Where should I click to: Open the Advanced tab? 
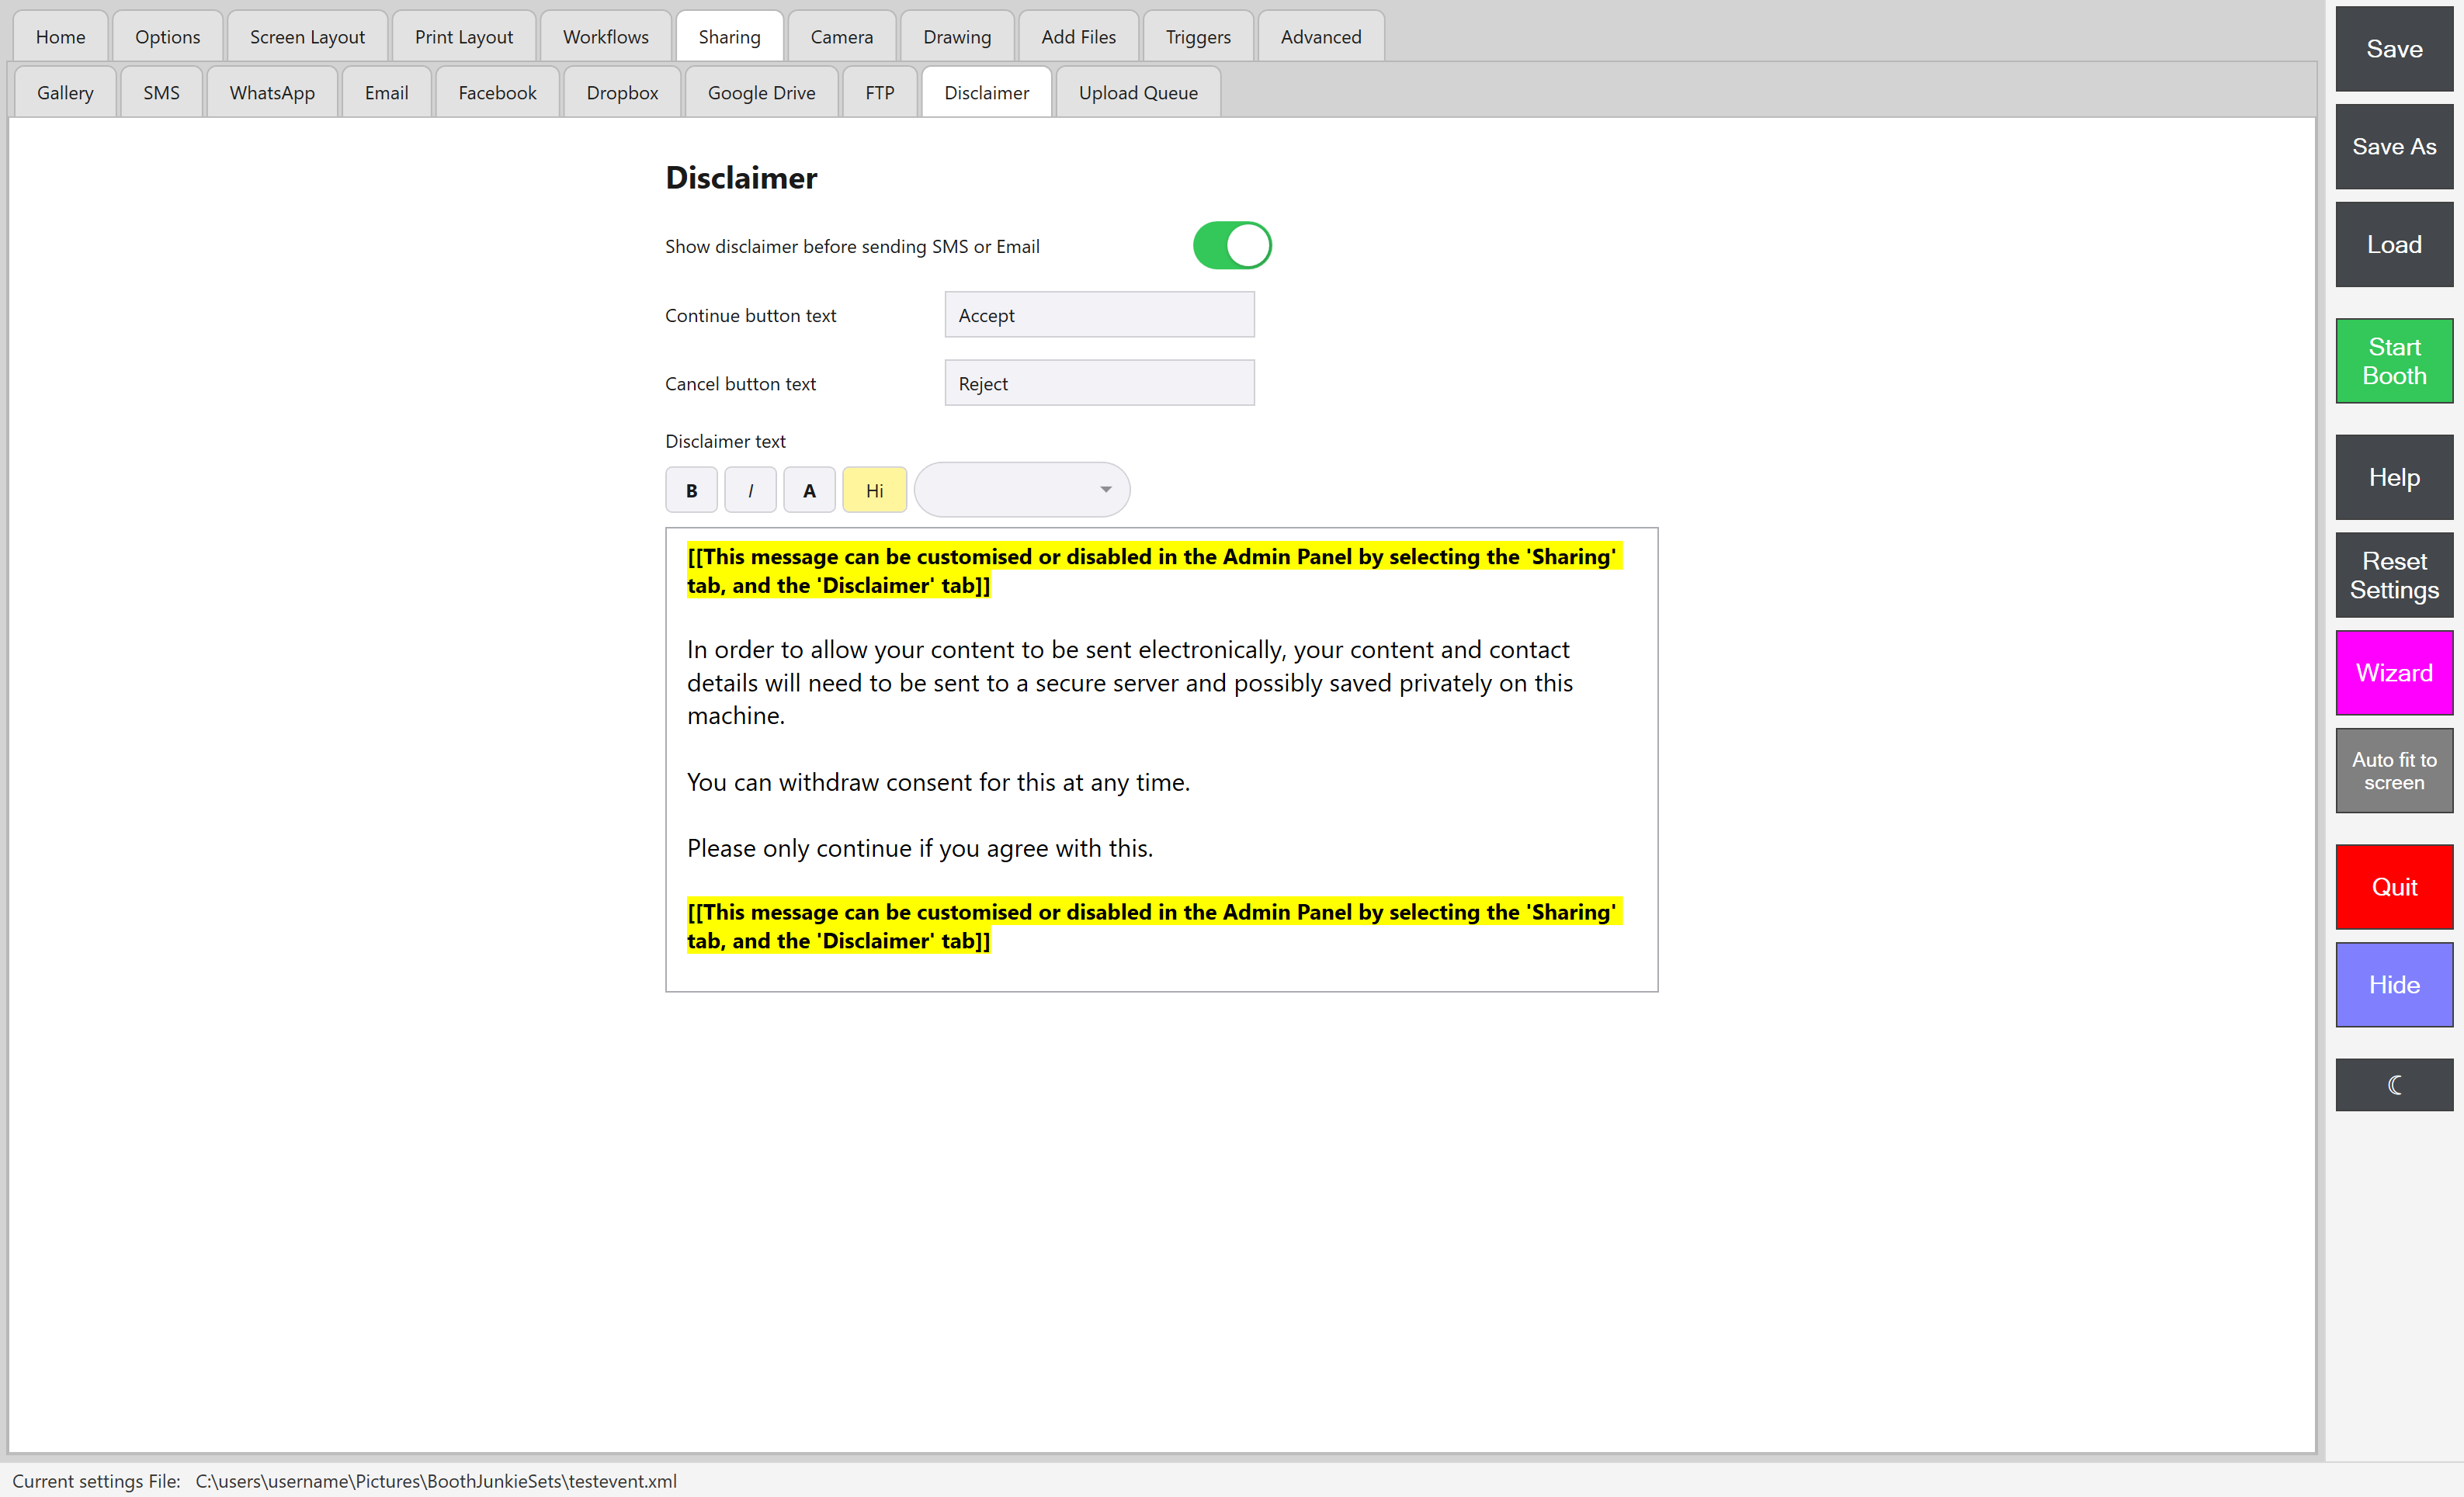pos(1321,37)
